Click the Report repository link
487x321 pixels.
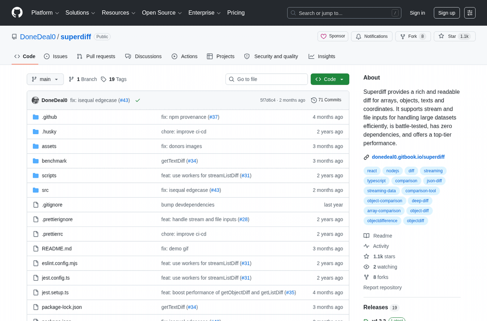pos(382,288)
